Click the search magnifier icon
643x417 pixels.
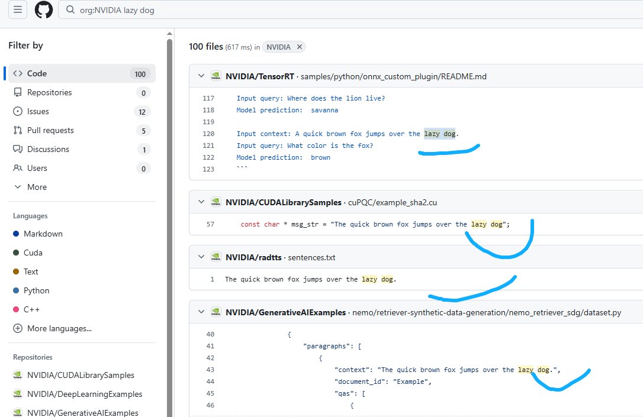[x=70, y=10]
